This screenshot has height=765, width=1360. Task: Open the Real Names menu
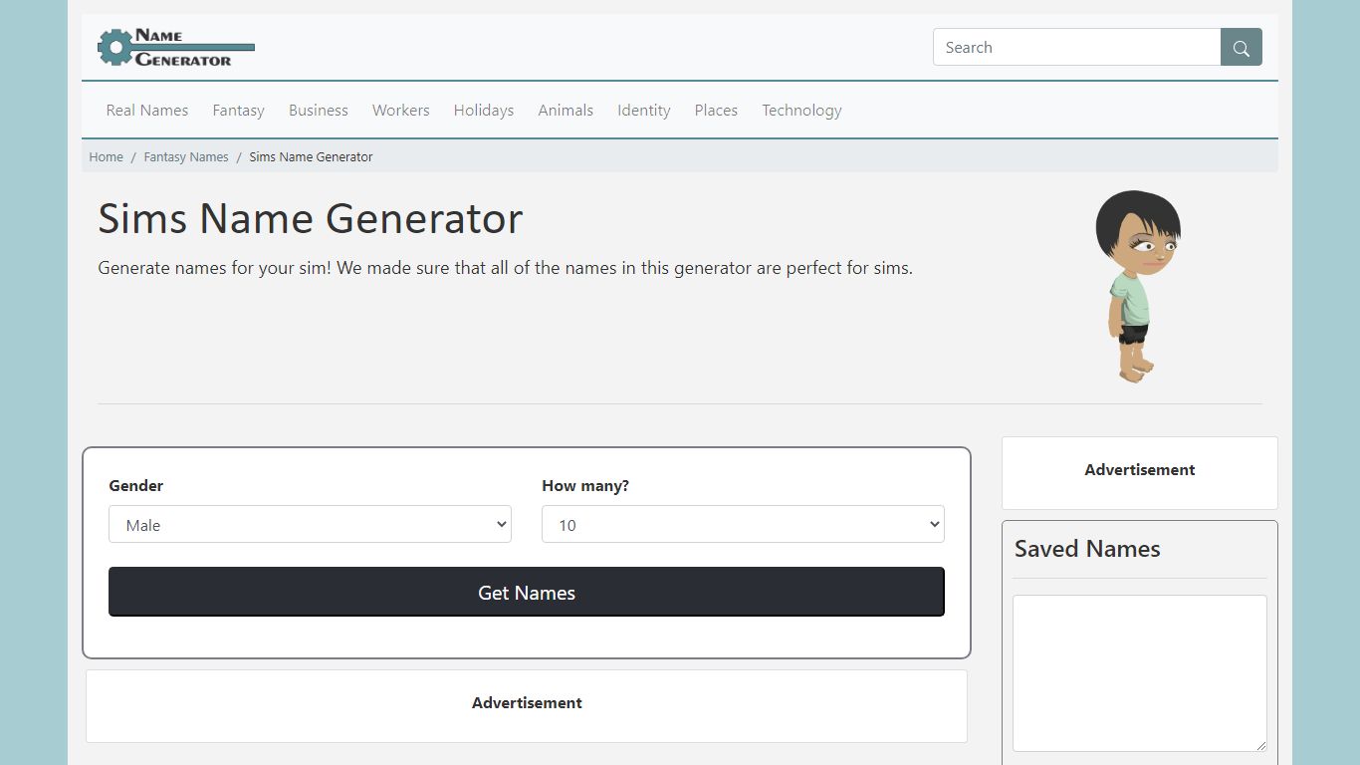tap(147, 111)
